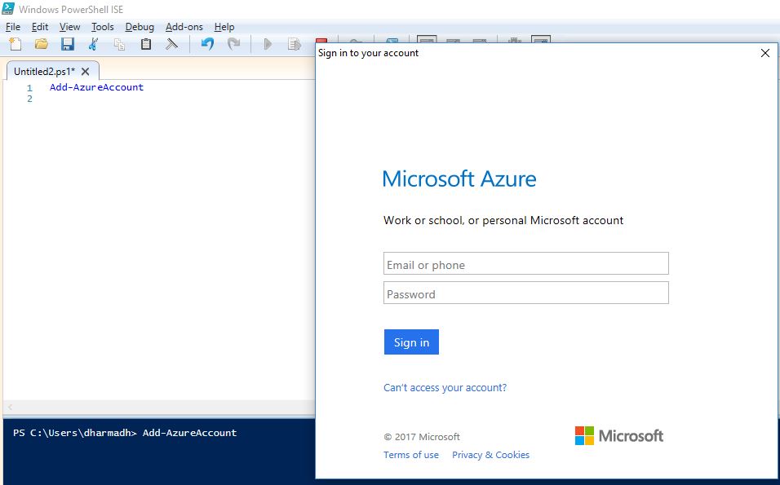780x485 pixels.
Task: Click the New script toolbar icon
Action: coord(16,44)
